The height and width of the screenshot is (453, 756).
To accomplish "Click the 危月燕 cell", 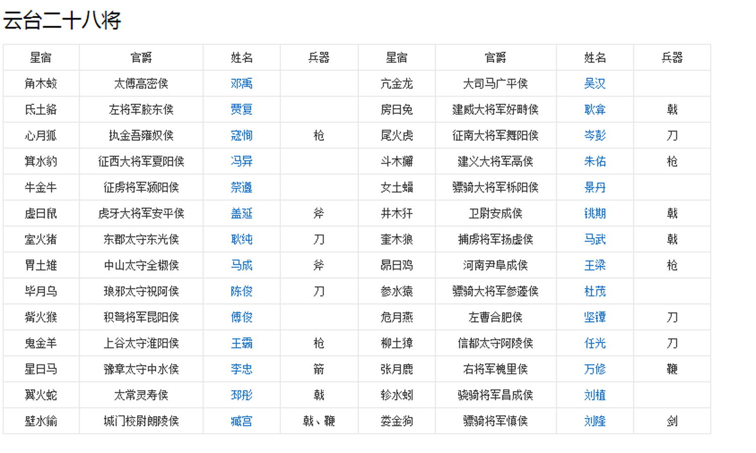I will click(397, 318).
